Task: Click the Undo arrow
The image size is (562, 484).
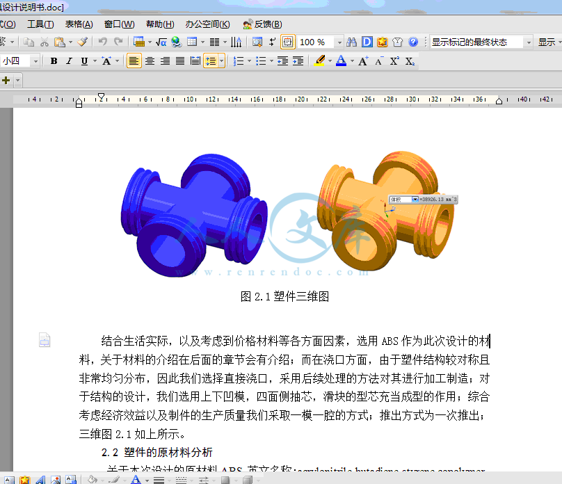Action: pos(103,42)
